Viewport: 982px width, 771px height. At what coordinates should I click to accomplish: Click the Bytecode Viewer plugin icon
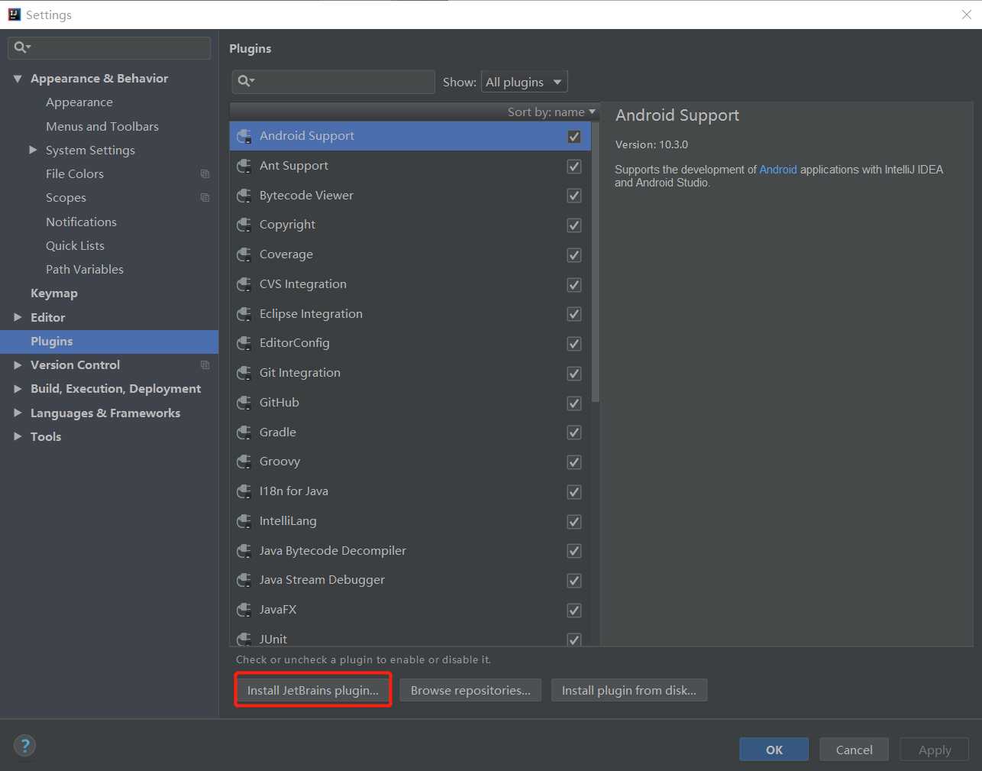244,196
